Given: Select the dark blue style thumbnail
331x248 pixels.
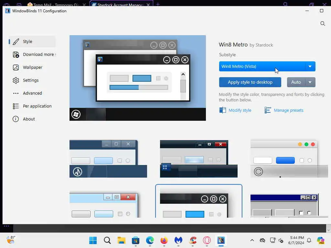Looking at the screenshot, I should 108,159.
